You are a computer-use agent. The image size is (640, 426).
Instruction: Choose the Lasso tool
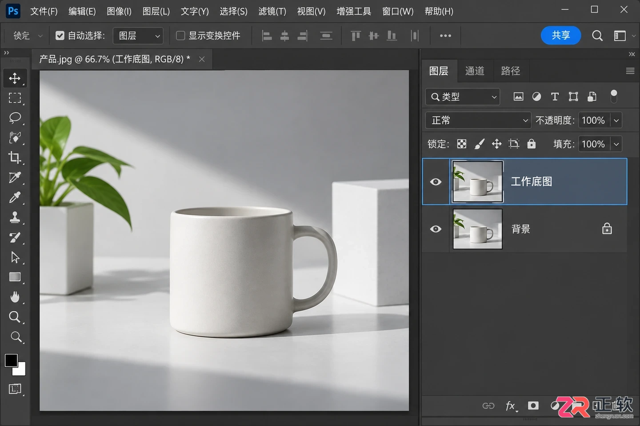[x=15, y=118]
